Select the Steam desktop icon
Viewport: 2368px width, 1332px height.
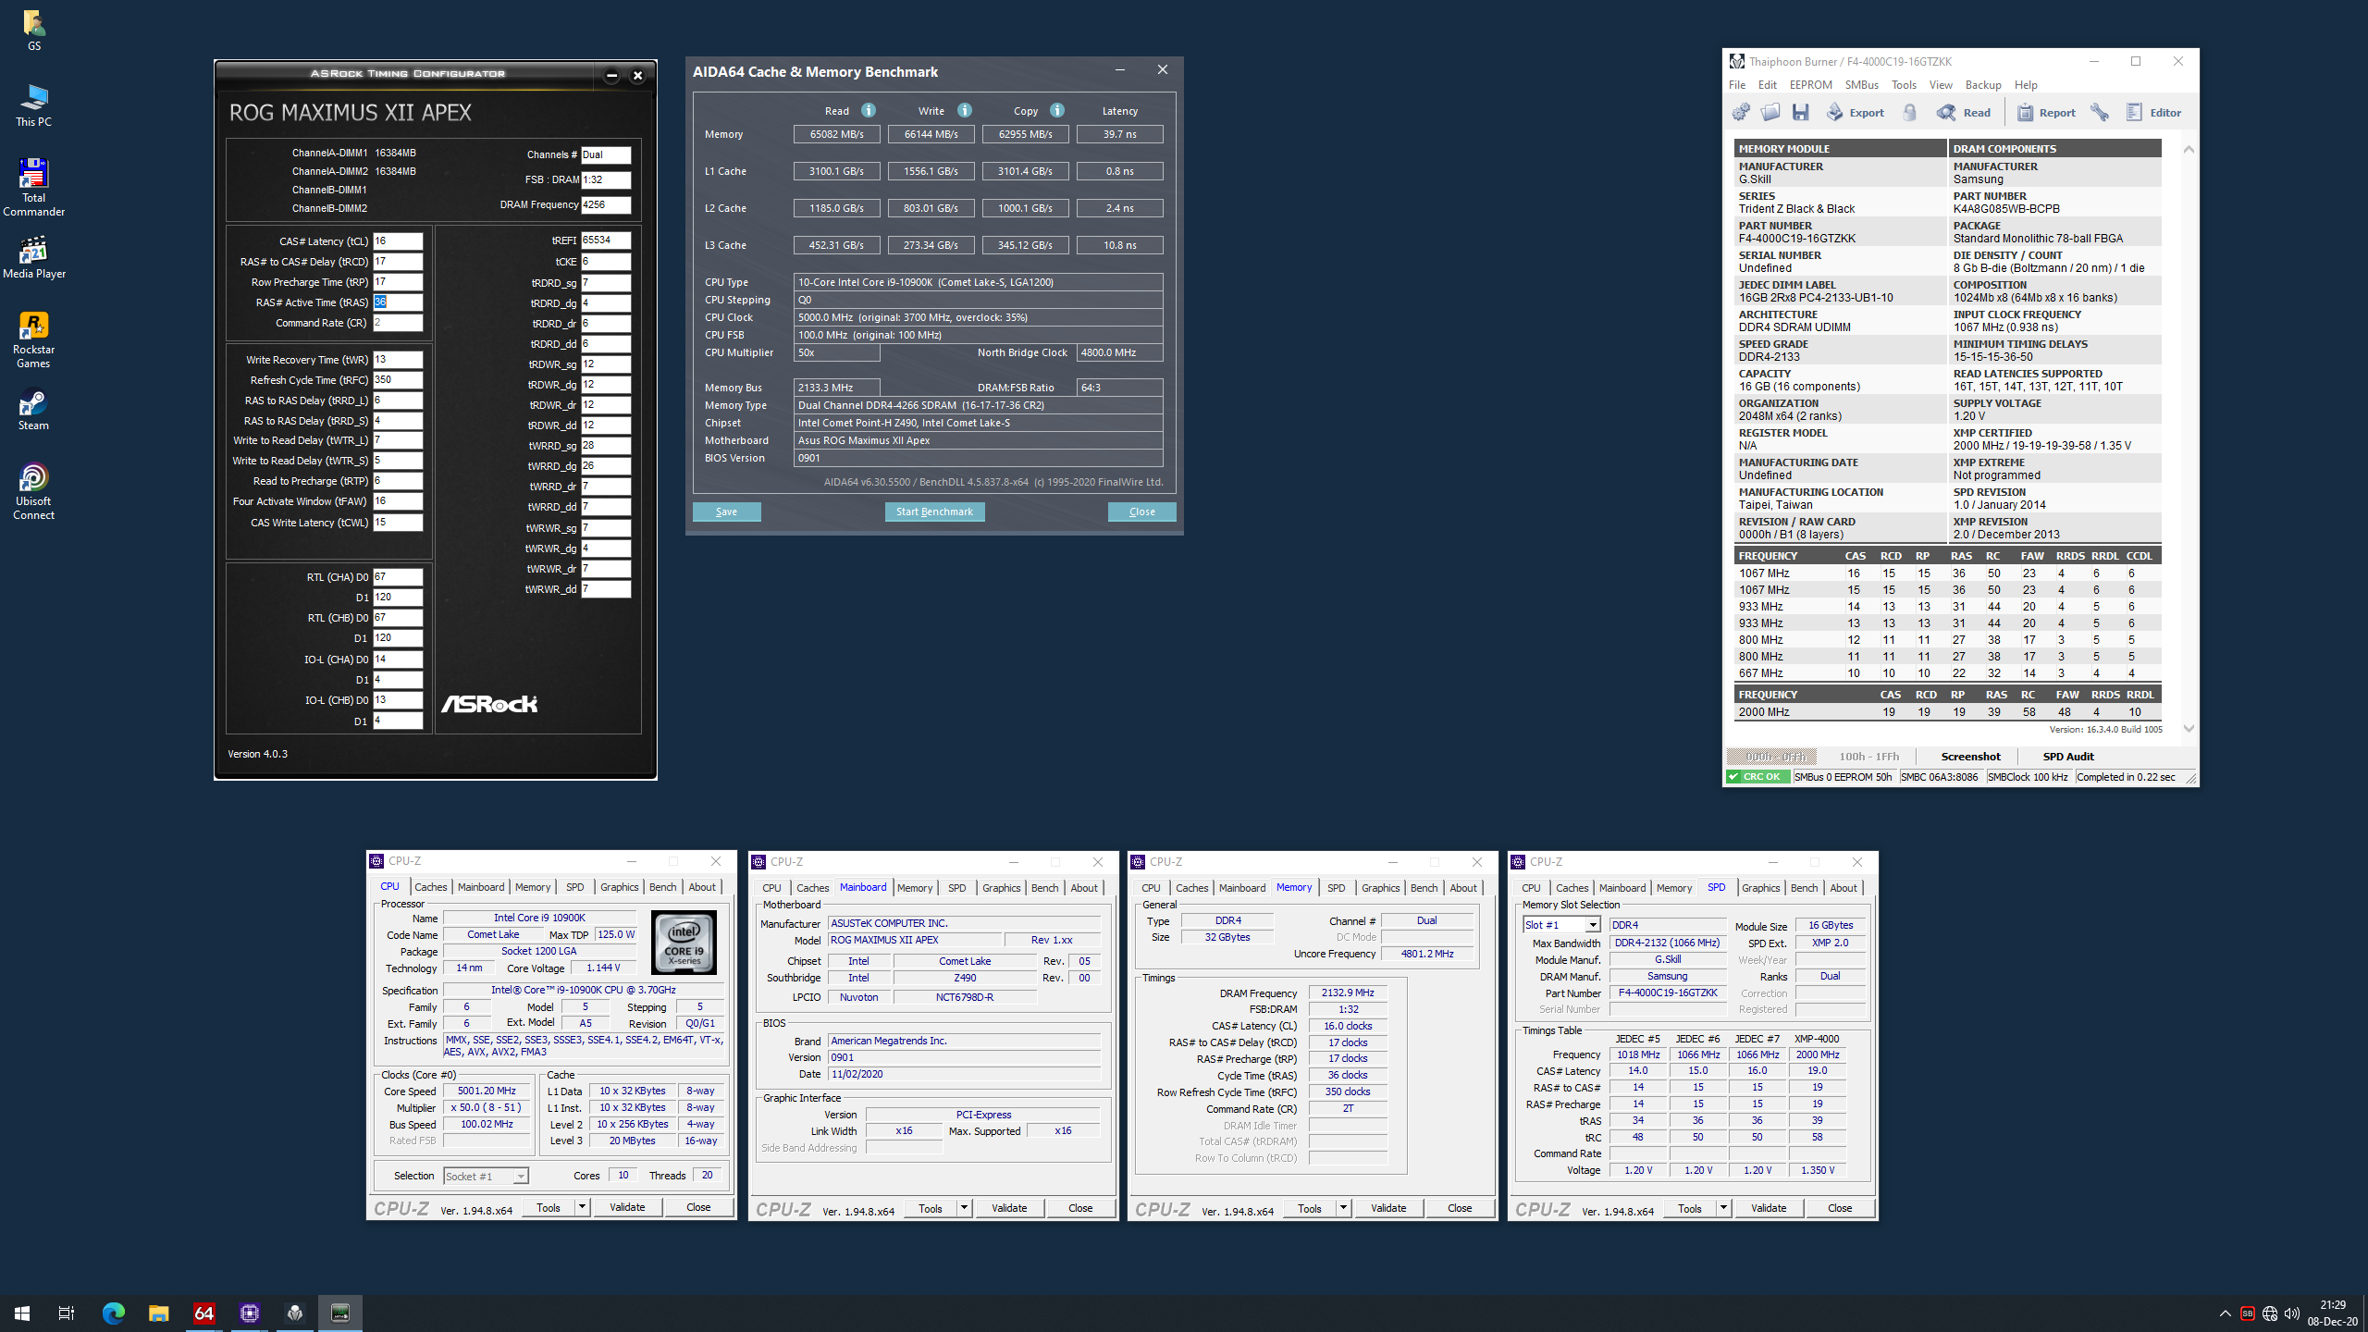click(33, 410)
